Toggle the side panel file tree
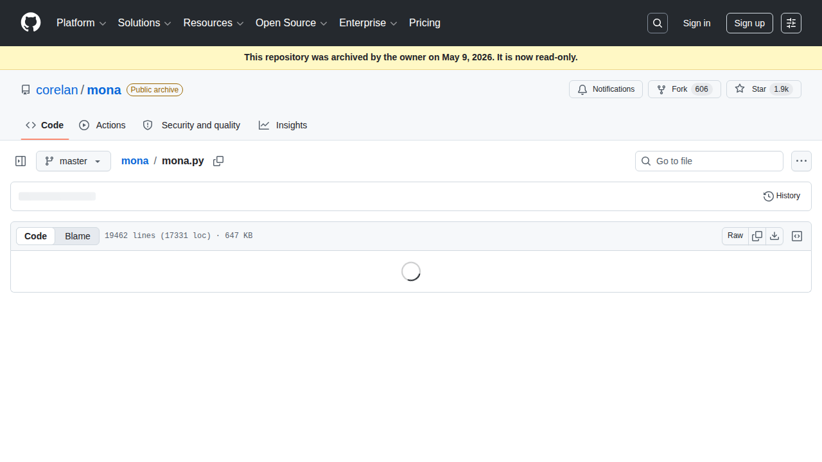 [21, 161]
